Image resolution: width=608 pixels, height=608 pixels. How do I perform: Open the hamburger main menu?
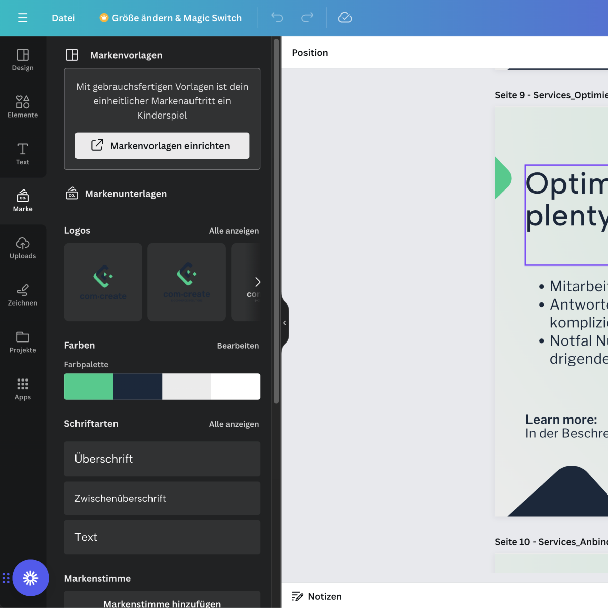click(23, 18)
